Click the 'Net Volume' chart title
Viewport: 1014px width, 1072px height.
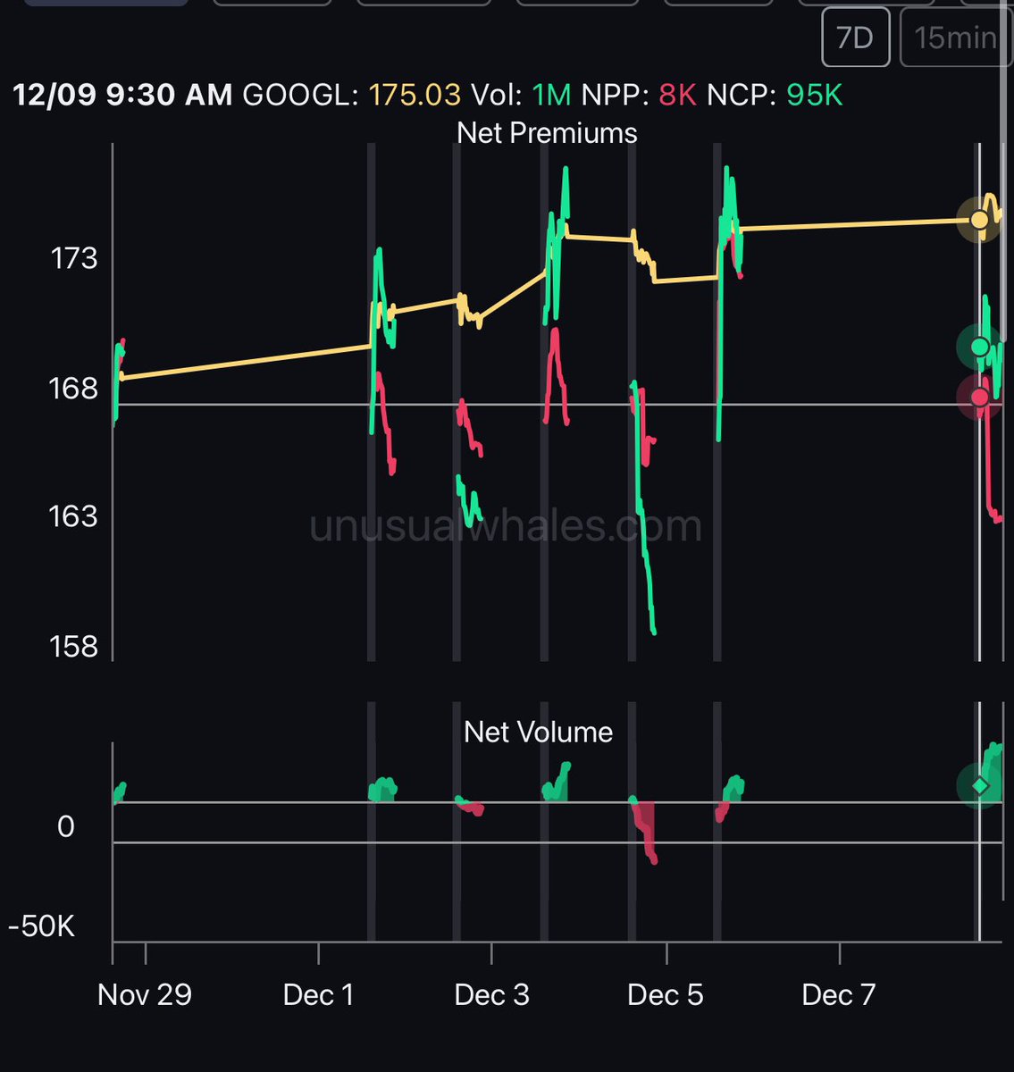click(x=539, y=733)
